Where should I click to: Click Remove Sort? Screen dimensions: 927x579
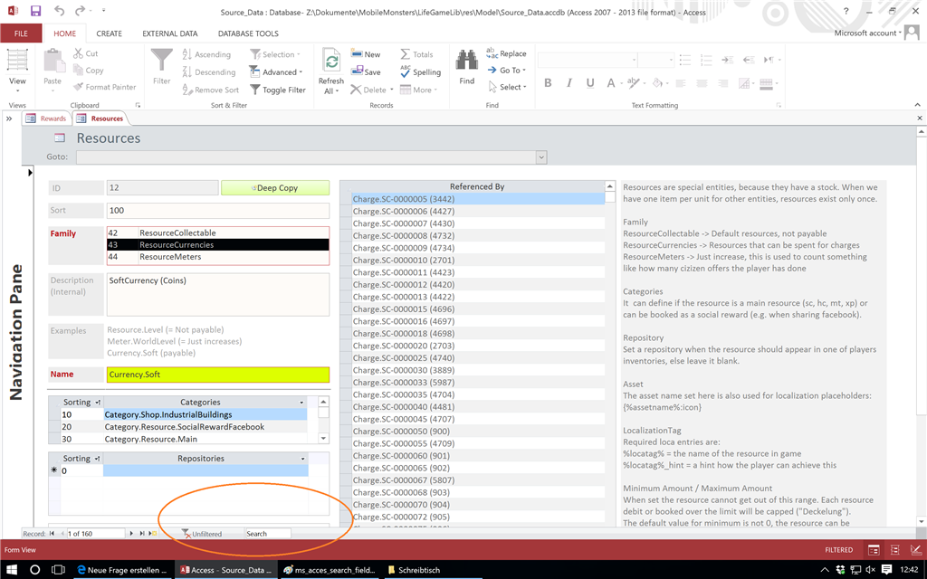(210, 90)
